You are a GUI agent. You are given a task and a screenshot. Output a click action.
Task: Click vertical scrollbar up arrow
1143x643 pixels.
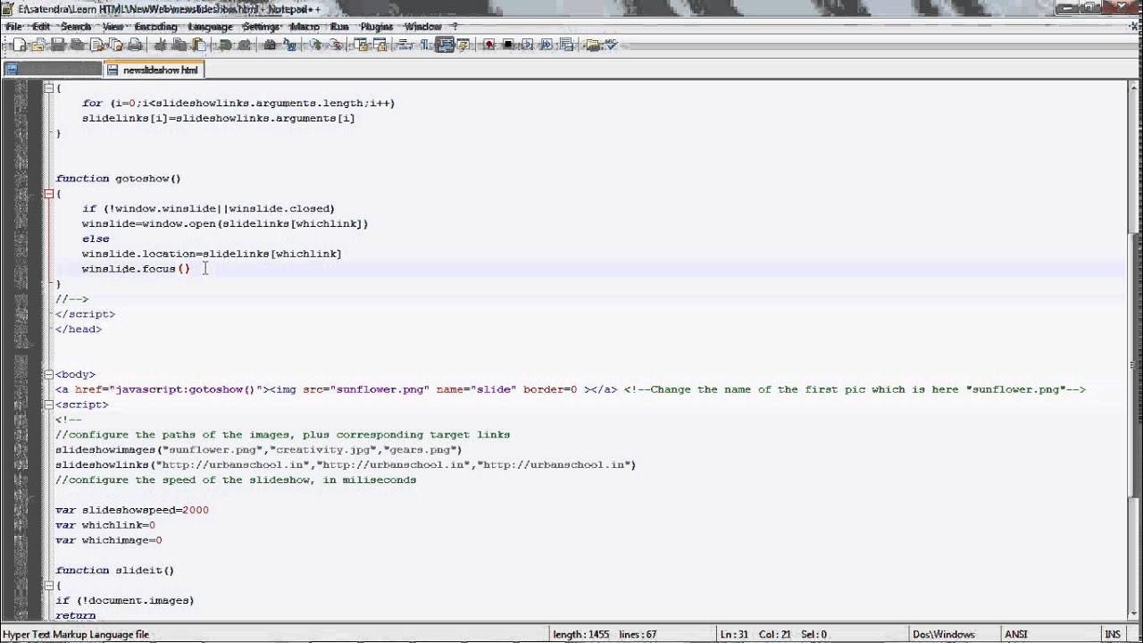tap(1136, 87)
